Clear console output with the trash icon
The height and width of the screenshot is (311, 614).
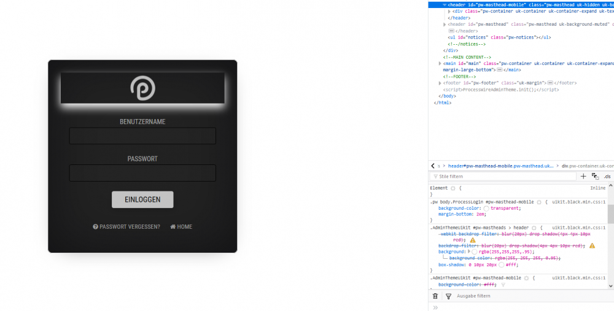coord(435,296)
